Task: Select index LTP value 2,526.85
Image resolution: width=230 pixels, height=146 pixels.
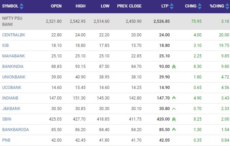Action: coord(161,21)
